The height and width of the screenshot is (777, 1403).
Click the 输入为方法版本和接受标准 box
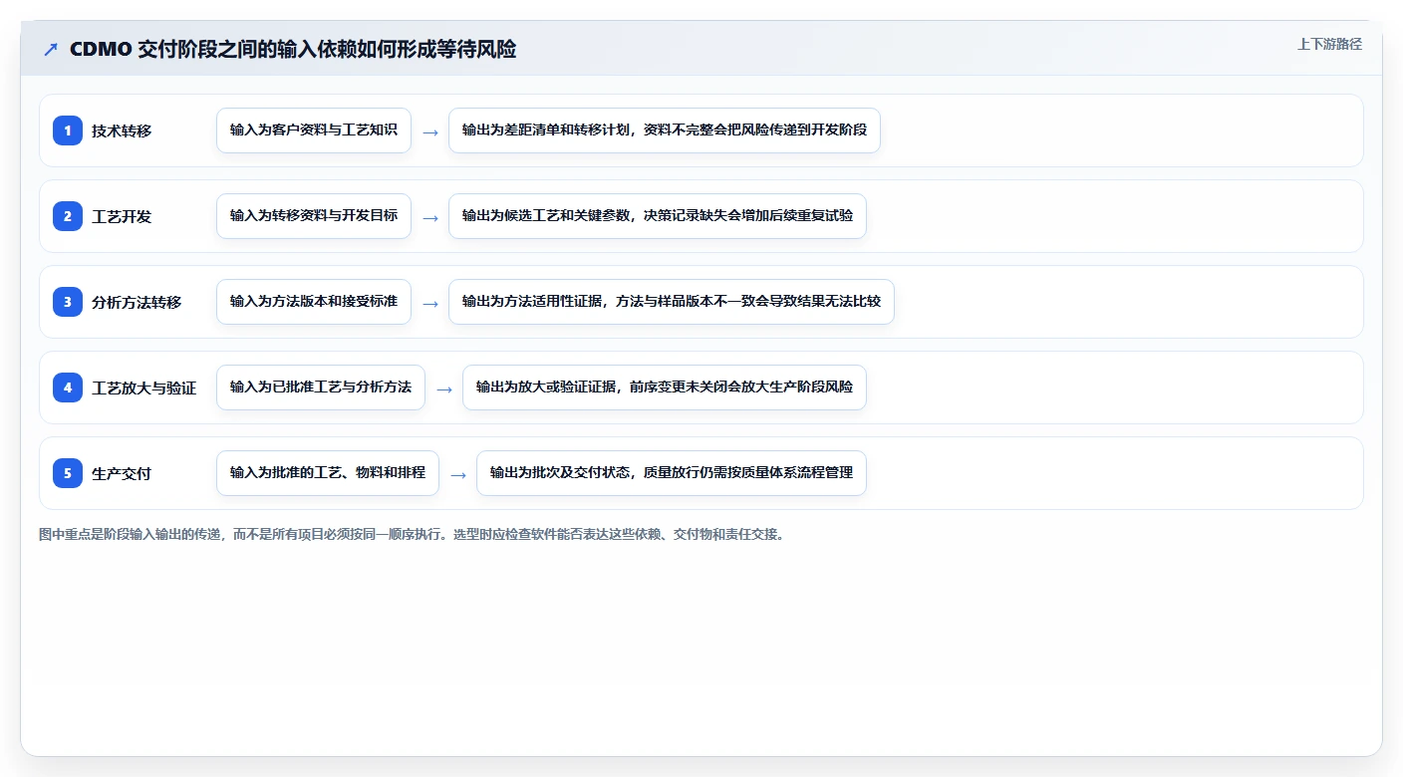tap(314, 302)
